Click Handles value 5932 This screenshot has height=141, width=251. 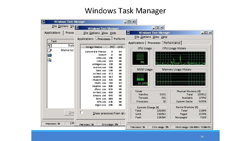(x=163, y=95)
